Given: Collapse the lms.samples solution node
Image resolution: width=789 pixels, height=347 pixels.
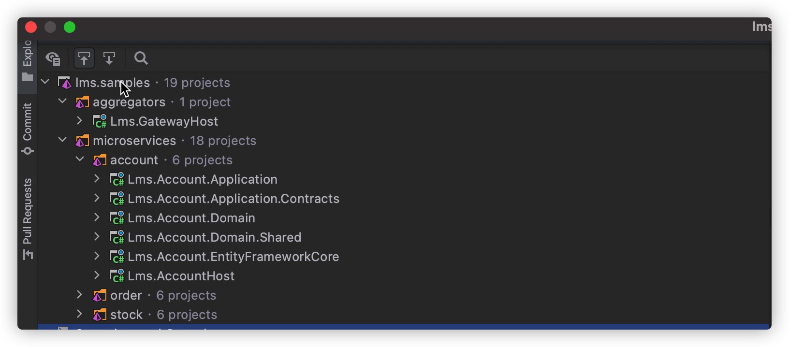Looking at the screenshot, I should (x=45, y=82).
